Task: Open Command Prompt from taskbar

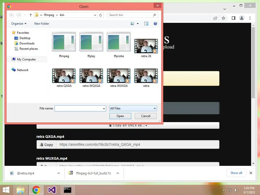Action: [68, 190]
